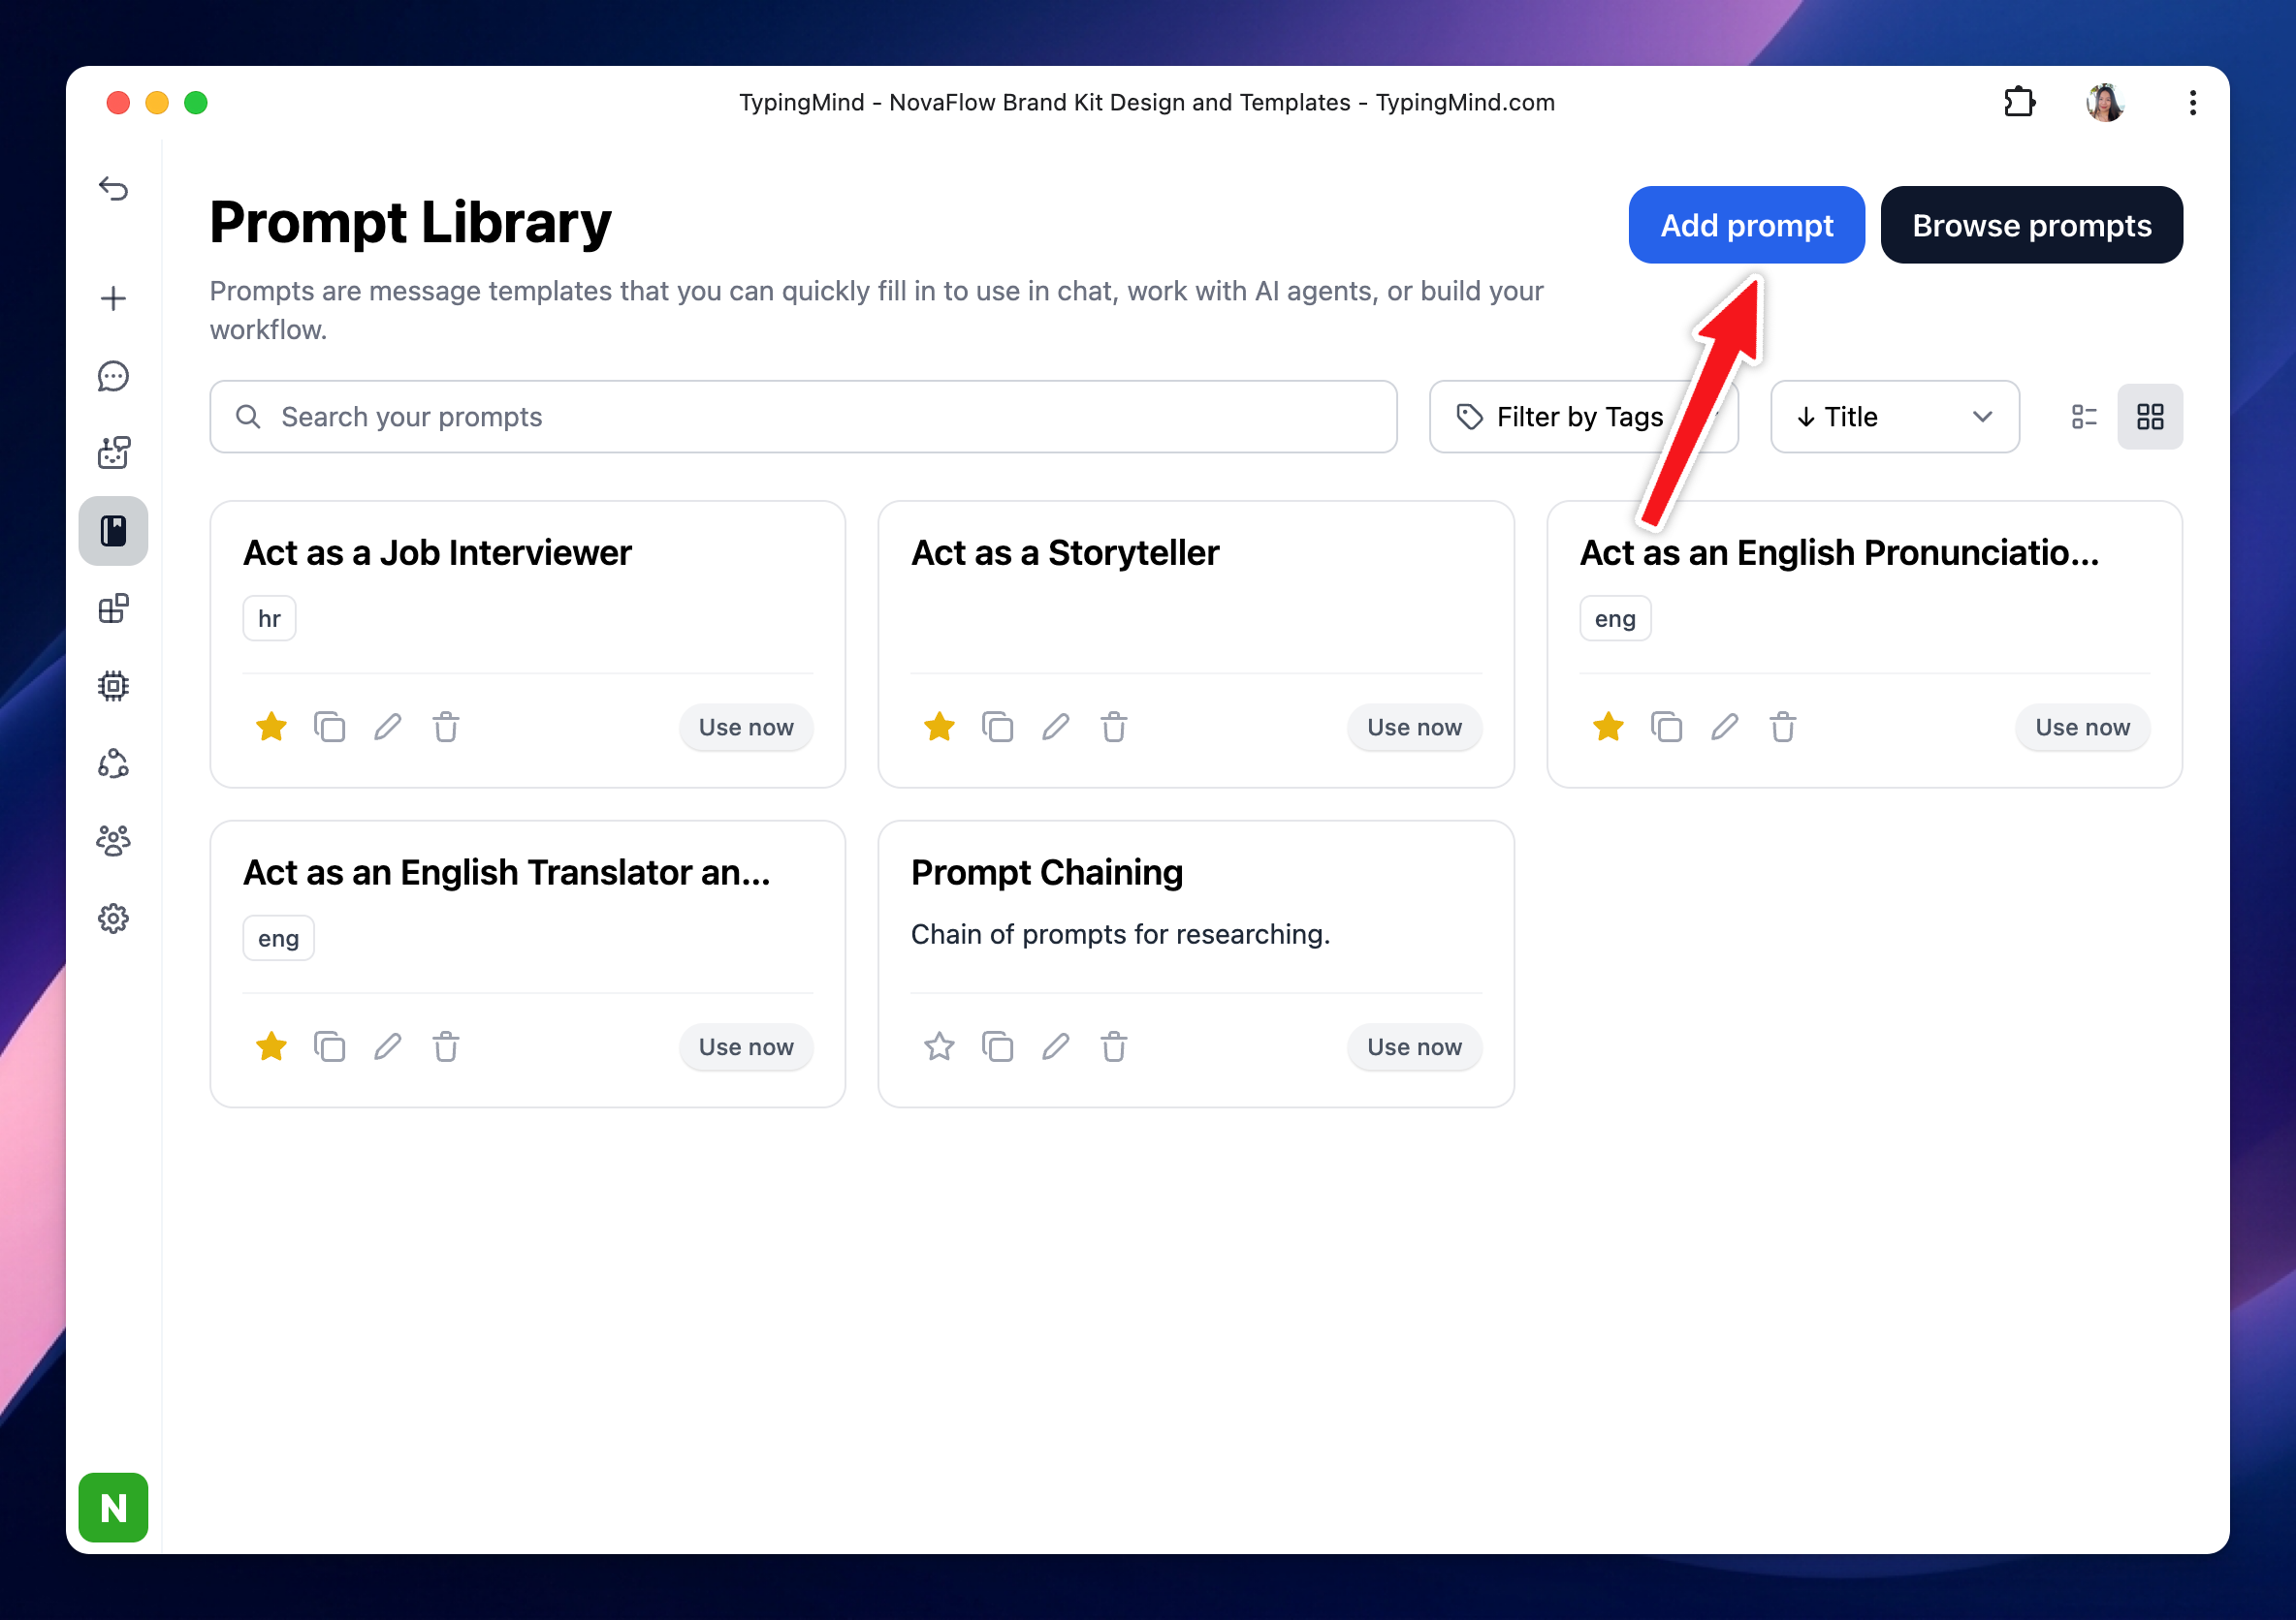Click the hr tag on Job Interviewer
Screen dimensions: 2296x1620
pos(269,618)
